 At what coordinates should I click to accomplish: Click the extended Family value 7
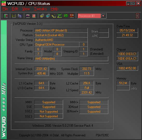pos(38,54)
